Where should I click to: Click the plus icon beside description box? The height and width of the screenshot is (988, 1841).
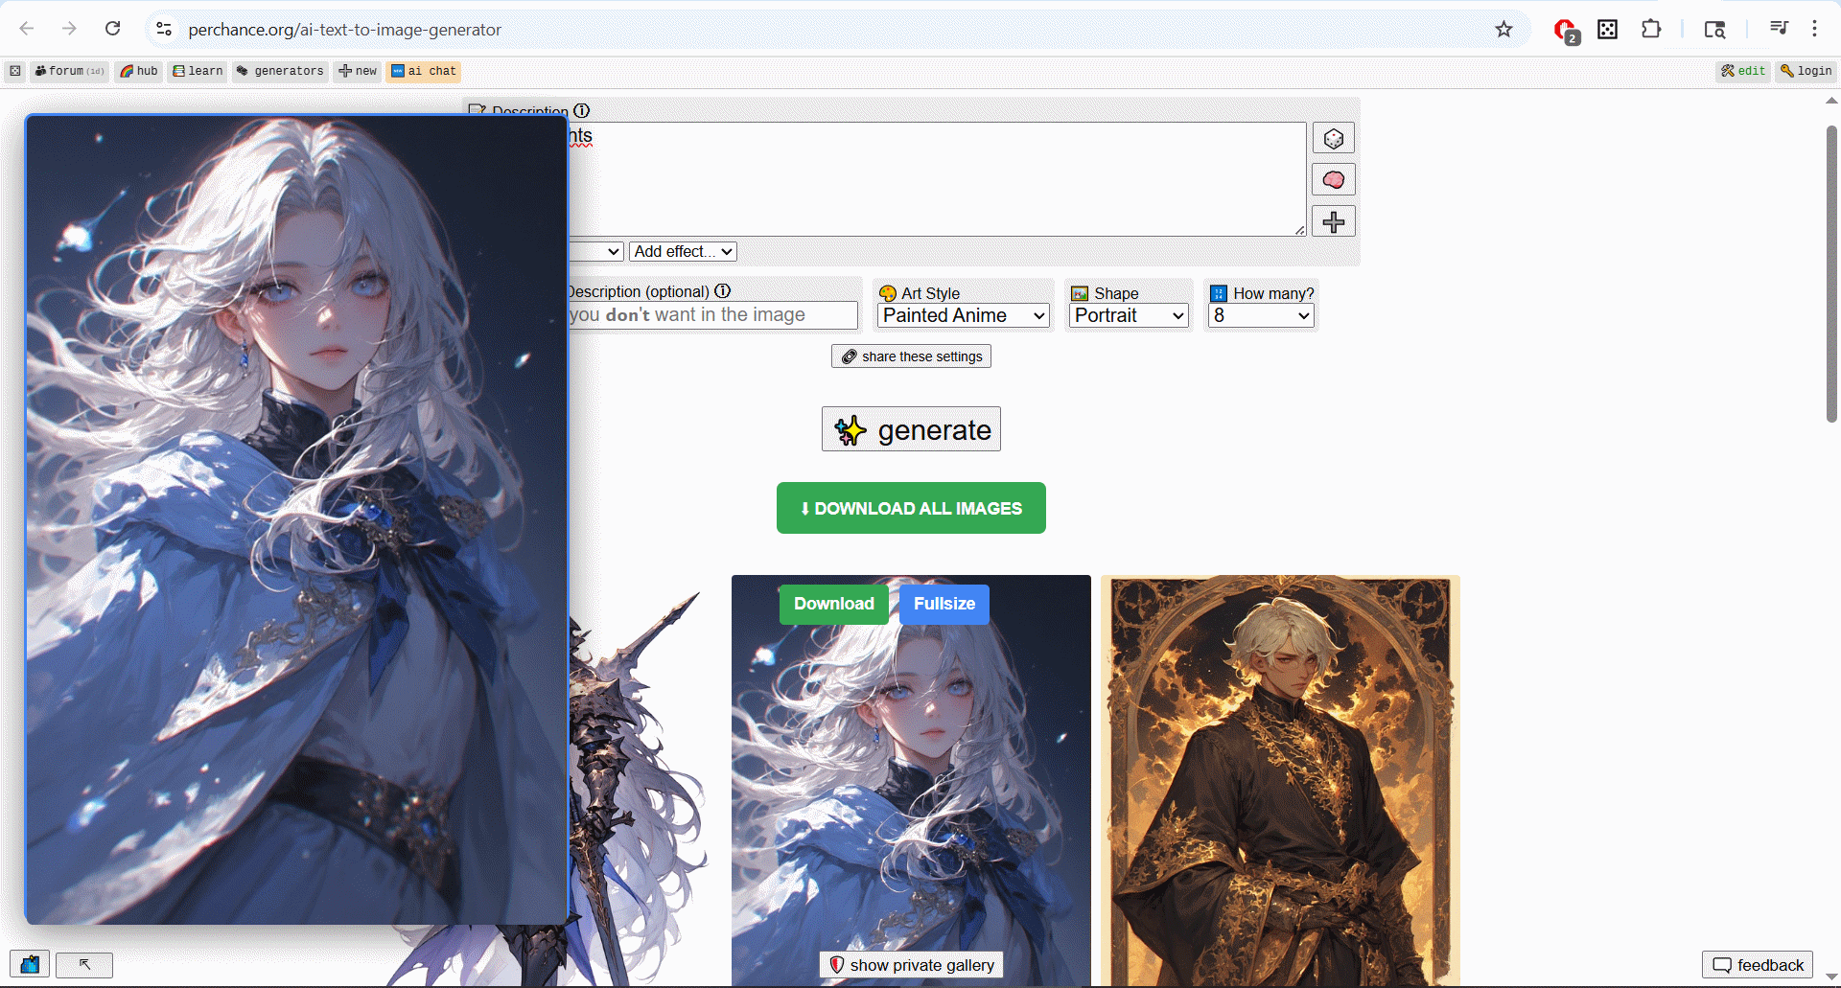[x=1333, y=222]
